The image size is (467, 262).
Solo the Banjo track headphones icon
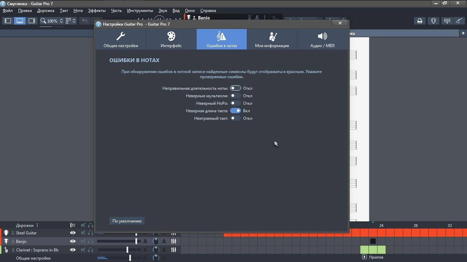tap(91, 241)
